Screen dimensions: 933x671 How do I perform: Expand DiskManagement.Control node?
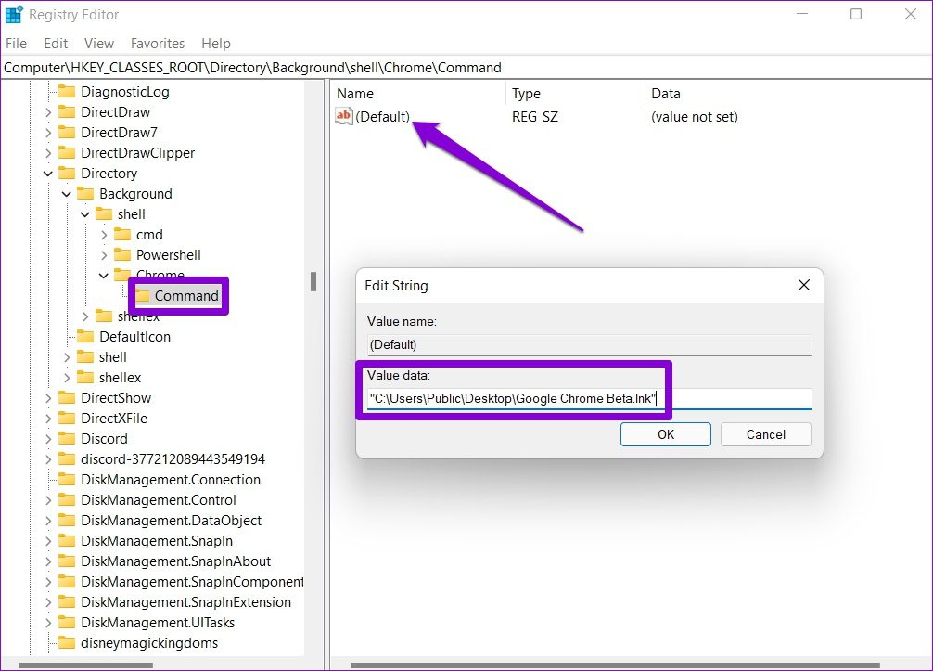[x=48, y=500]
